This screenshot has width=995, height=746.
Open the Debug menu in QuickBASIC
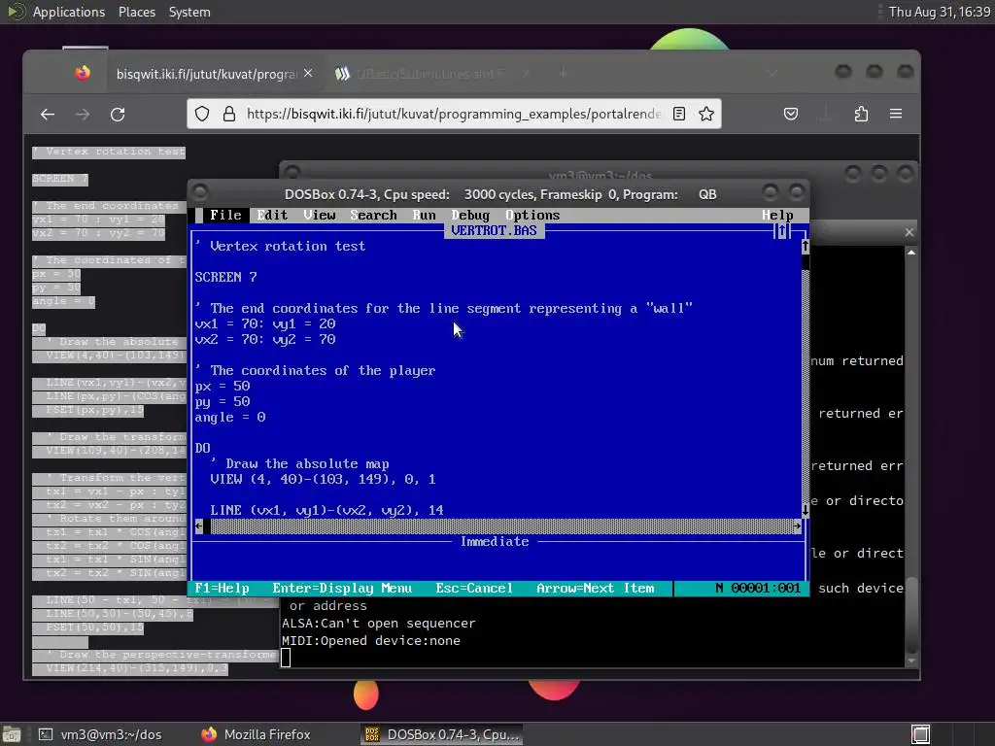pos(471,215)
